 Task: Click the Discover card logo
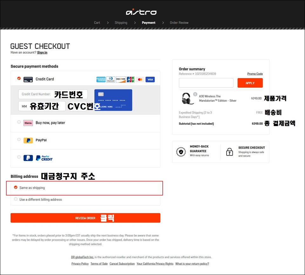coord(121,79)
